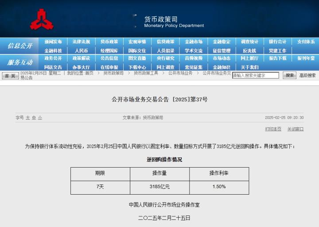Screen dimensions: 319x227
Task: Set font size to 大
Action: pos(27,117)
